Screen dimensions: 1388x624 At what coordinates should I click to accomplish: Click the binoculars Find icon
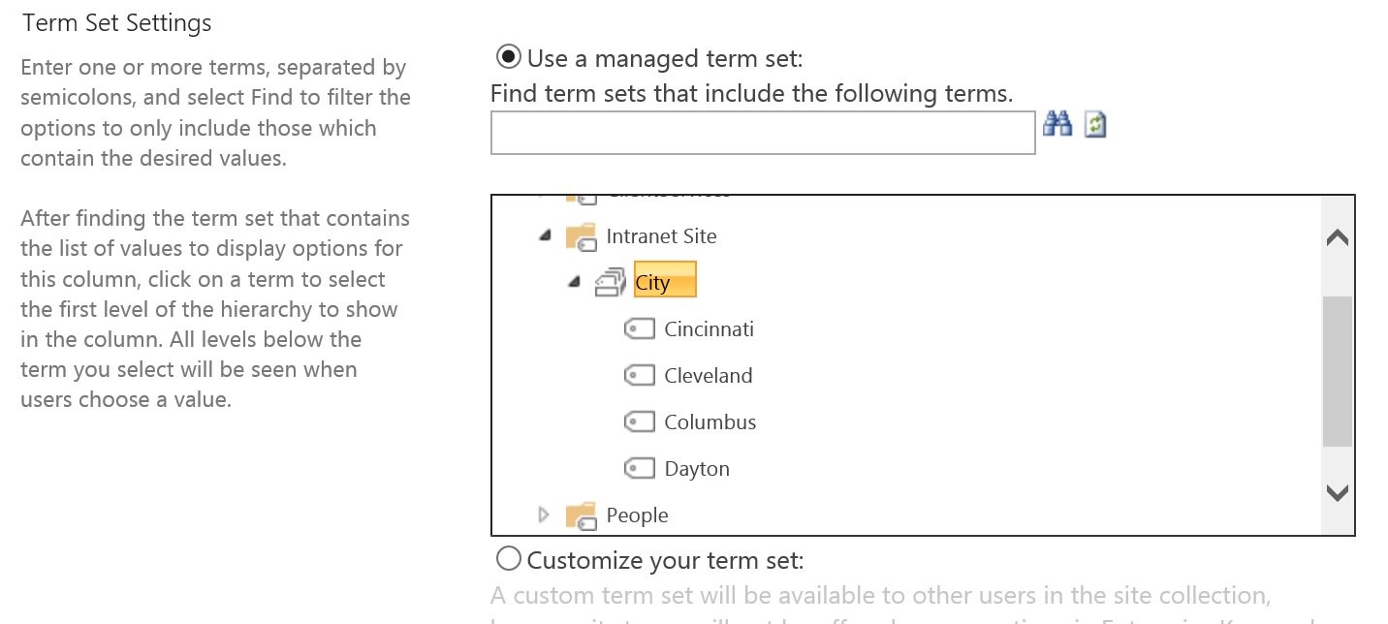(x=1057, y=124)
